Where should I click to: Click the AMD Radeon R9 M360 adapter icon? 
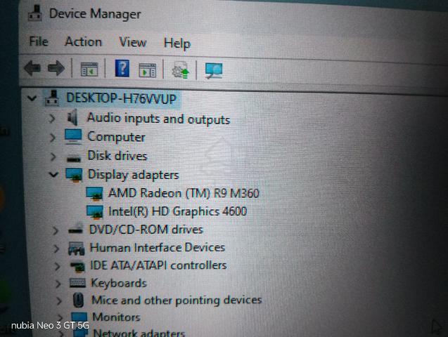click(x=94, y=194)
